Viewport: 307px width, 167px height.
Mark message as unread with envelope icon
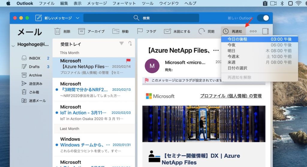pyautogui.click(x=168, y=31)
